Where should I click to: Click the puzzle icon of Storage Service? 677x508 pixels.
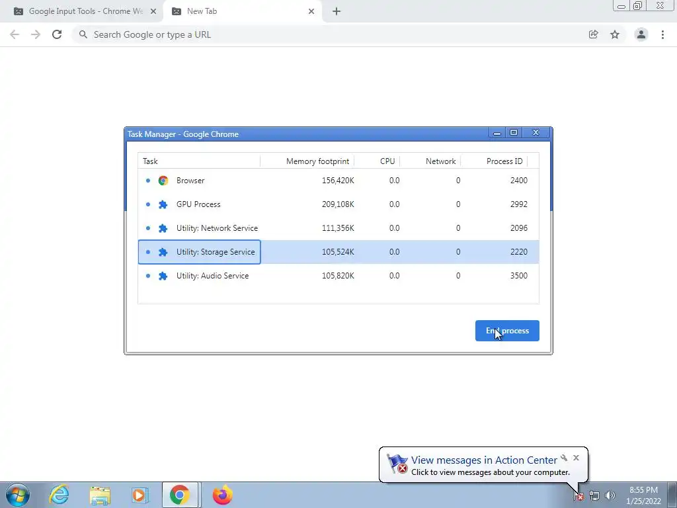(163, 252)
